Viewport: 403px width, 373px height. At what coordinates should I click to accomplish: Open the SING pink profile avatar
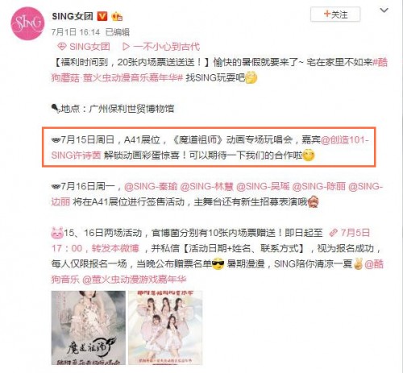pos(27,23)
